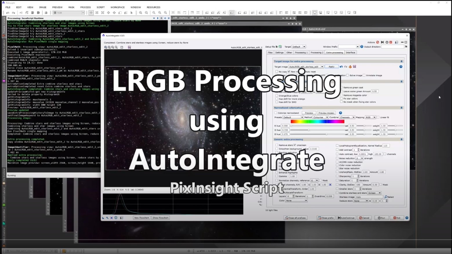The height and width of the screenshot is (254, 452).
Task: Open the narrowband Presets dropdown
Action: point(302,117)
